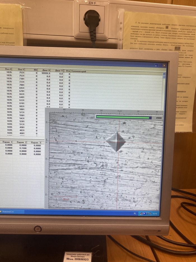Click the 25 µm scale bar label
Image resolution: width=196 pixels, height=262 pixels.
(65, 199)
